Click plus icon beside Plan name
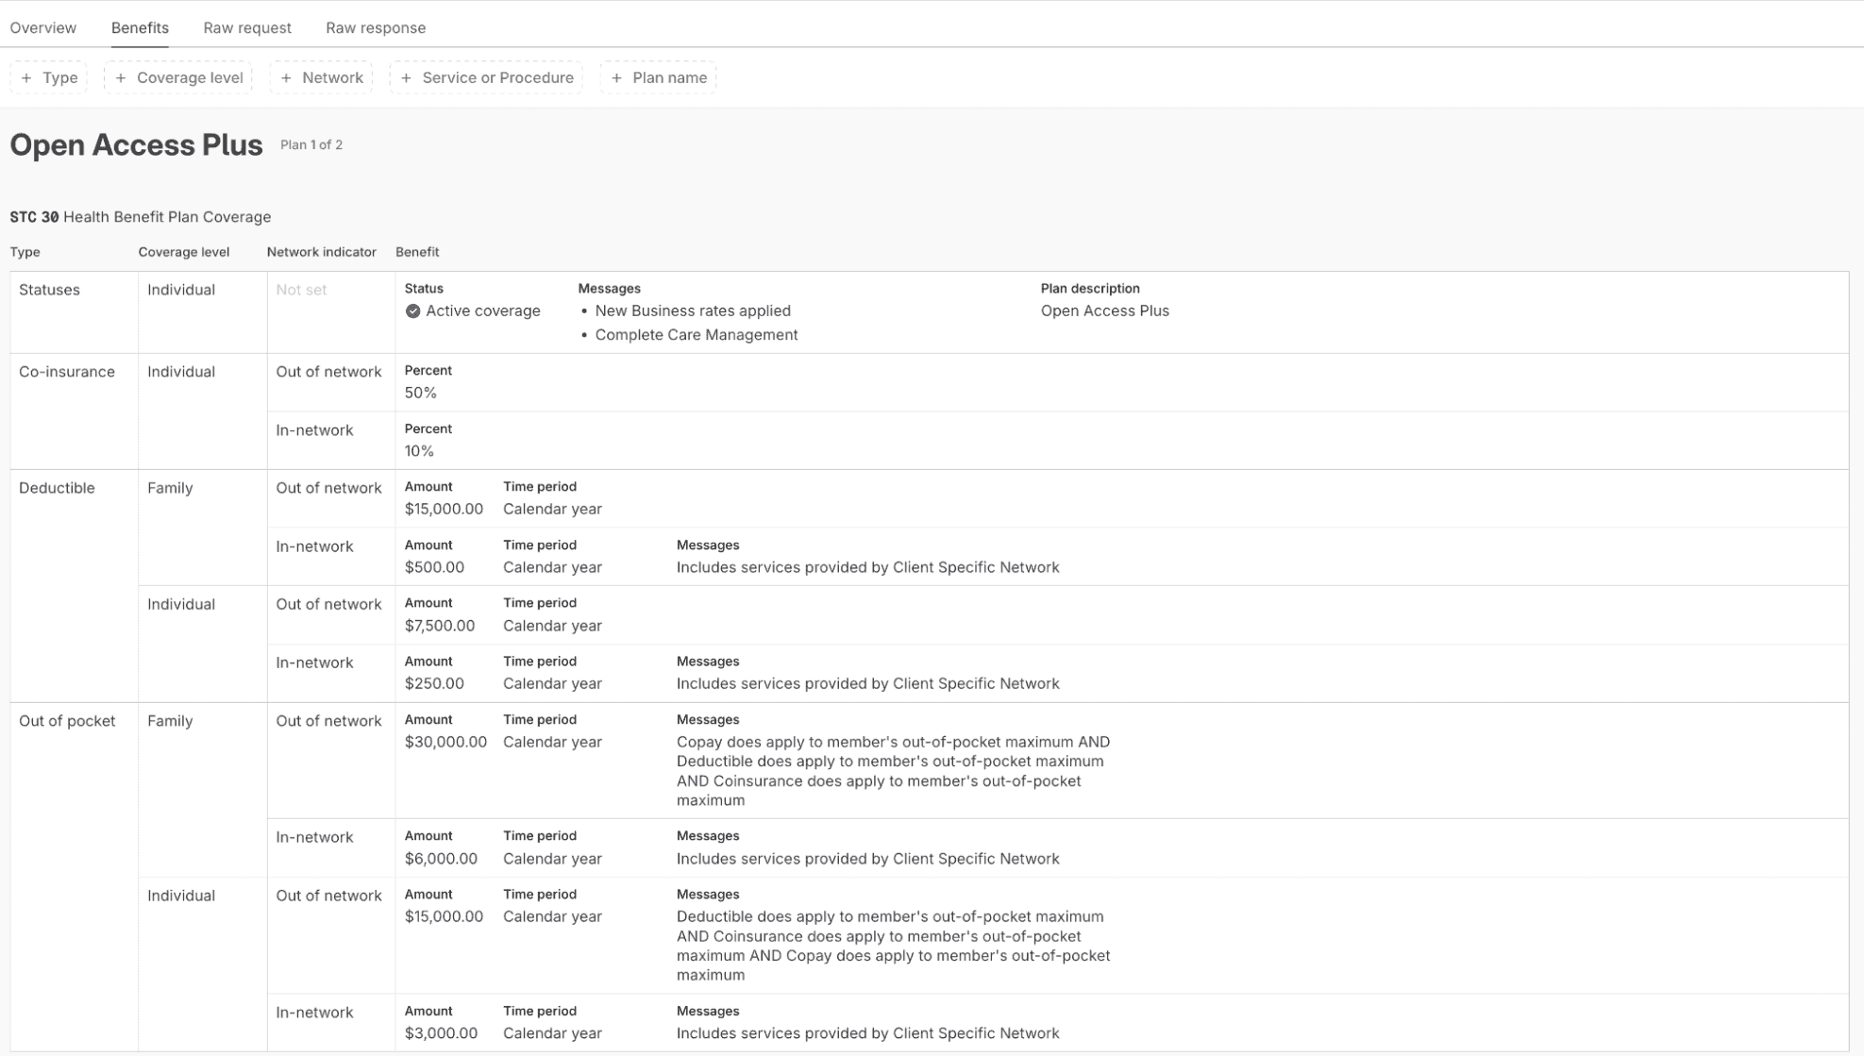Viewport: 1864px width, 1056px height. (616, 77)
